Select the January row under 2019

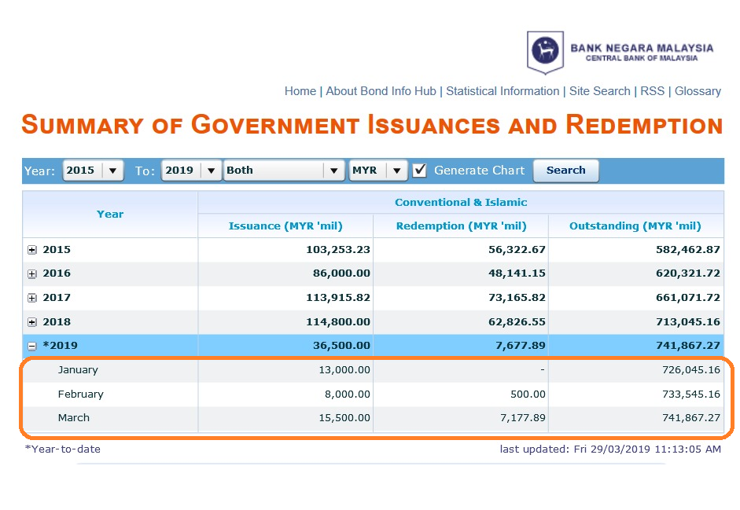373,370
